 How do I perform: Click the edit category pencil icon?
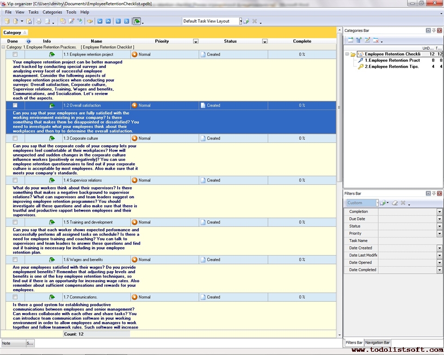click(367, 40)
